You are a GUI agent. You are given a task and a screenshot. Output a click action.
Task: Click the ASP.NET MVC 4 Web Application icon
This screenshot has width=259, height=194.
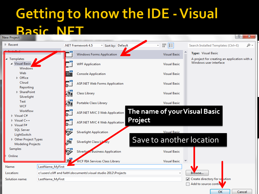[69, 122]
